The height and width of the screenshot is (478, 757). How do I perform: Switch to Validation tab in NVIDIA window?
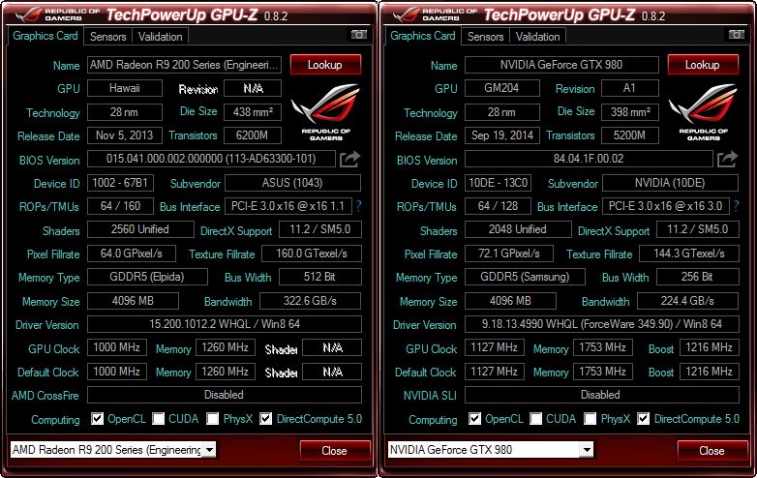point(538,37)
